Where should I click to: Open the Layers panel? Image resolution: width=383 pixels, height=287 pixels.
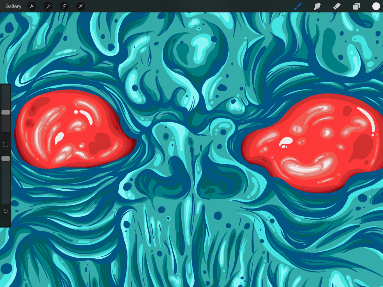click(356, 6)
